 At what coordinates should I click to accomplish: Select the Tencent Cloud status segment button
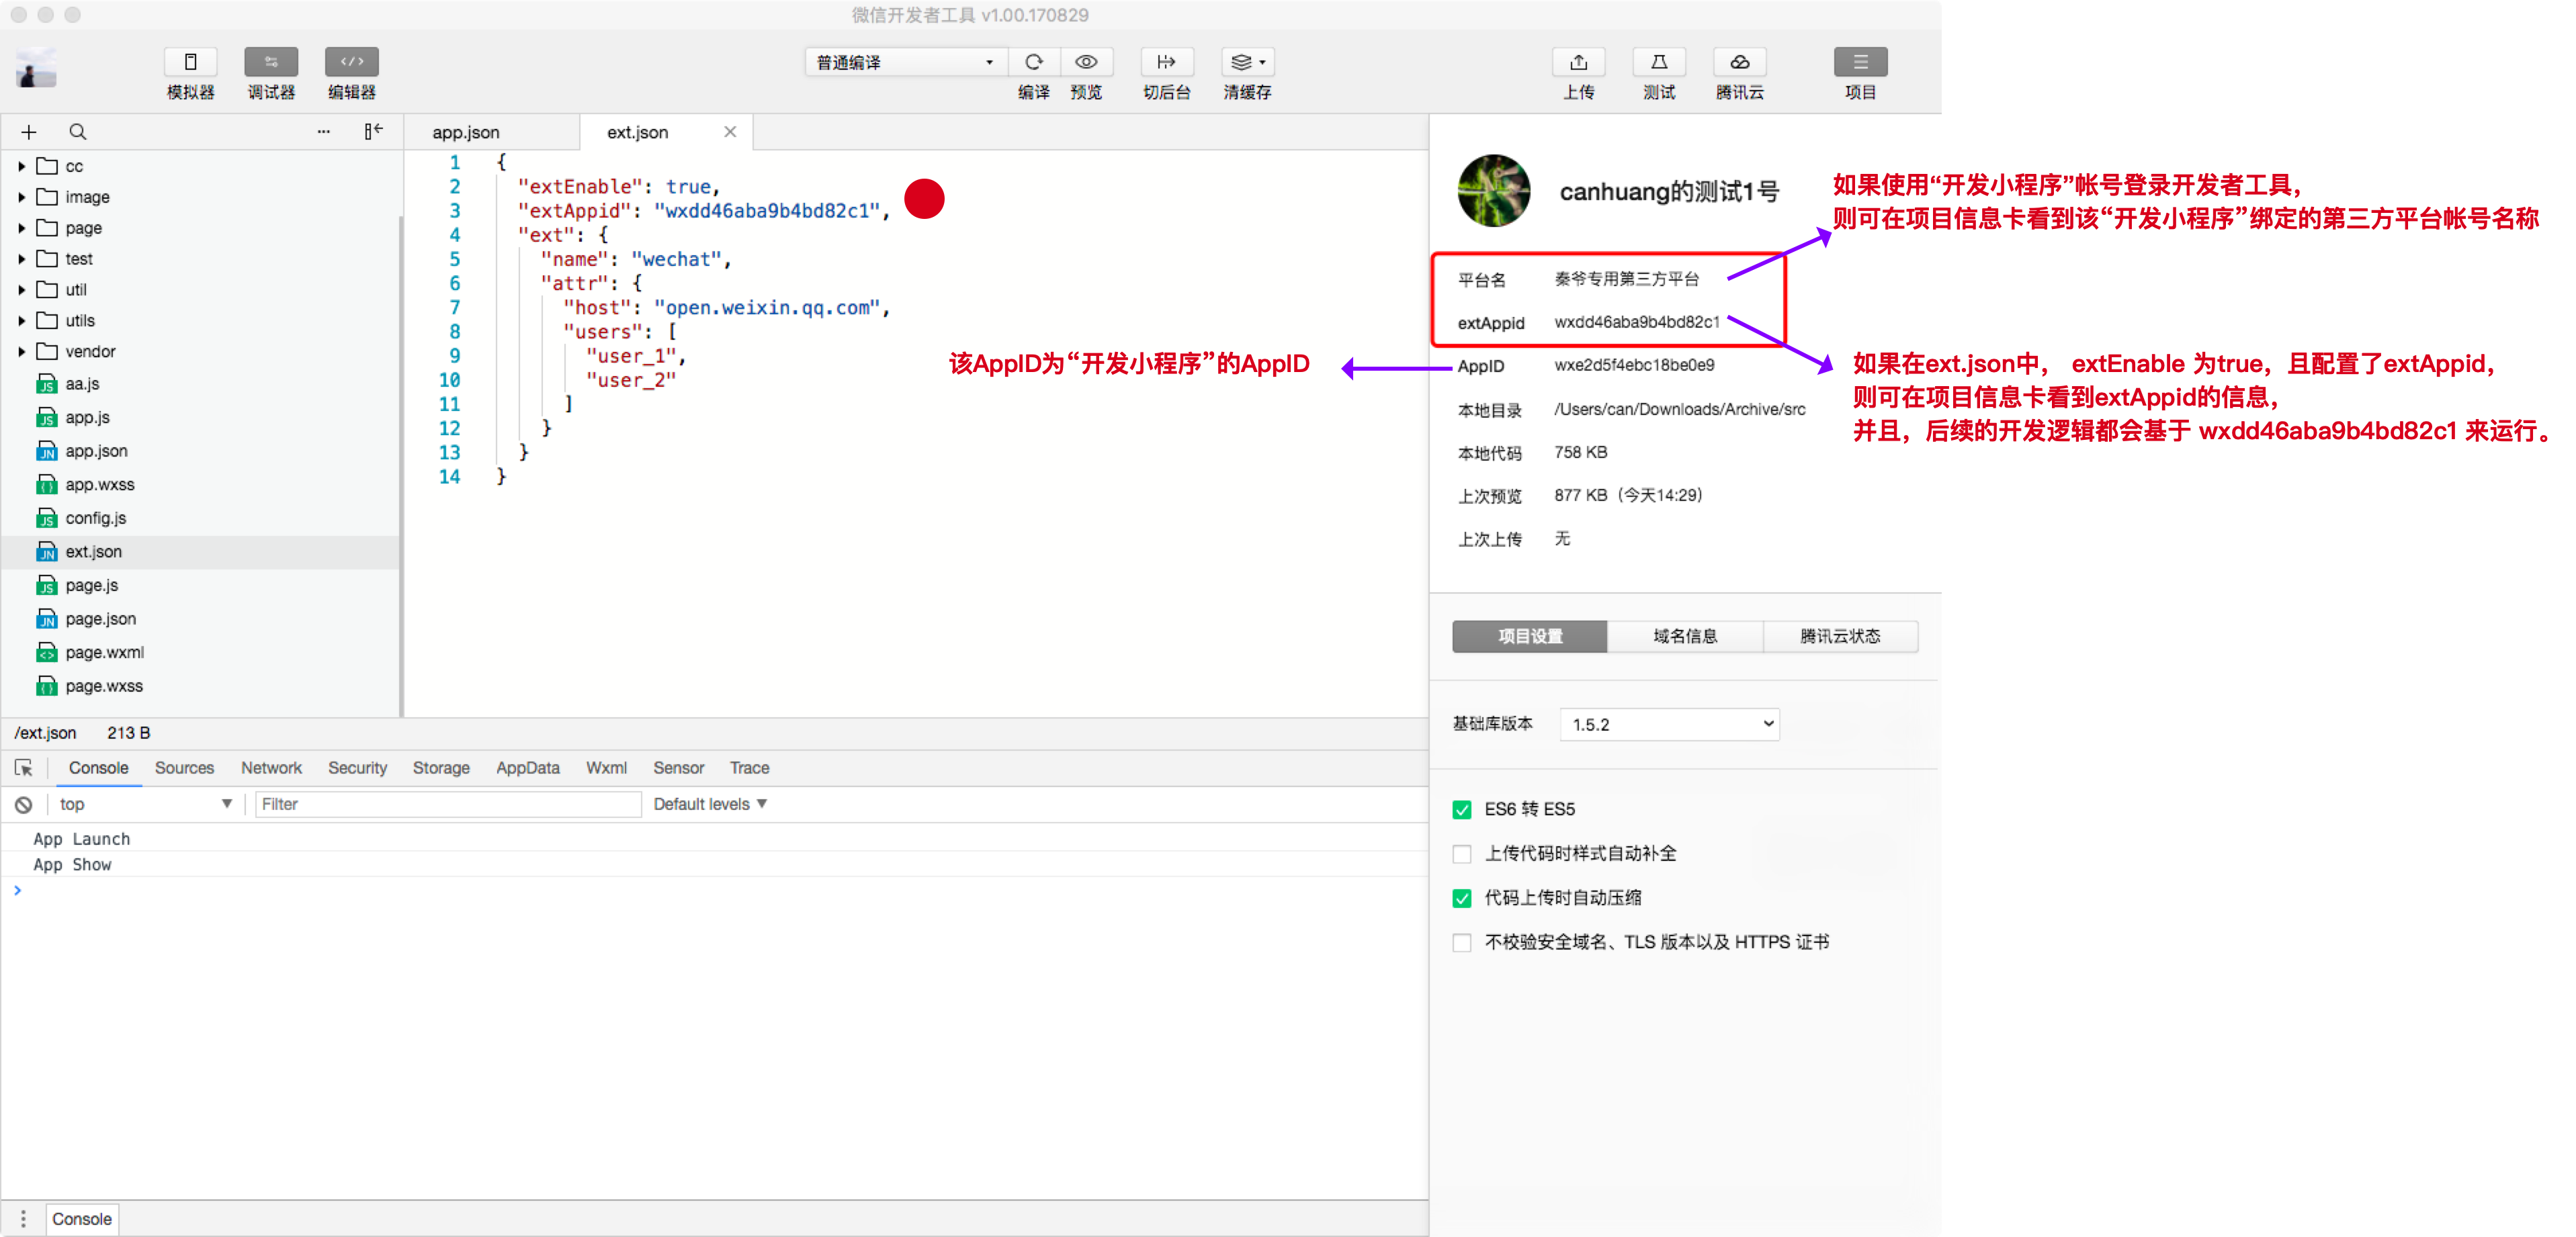(x=1840, y=637)
